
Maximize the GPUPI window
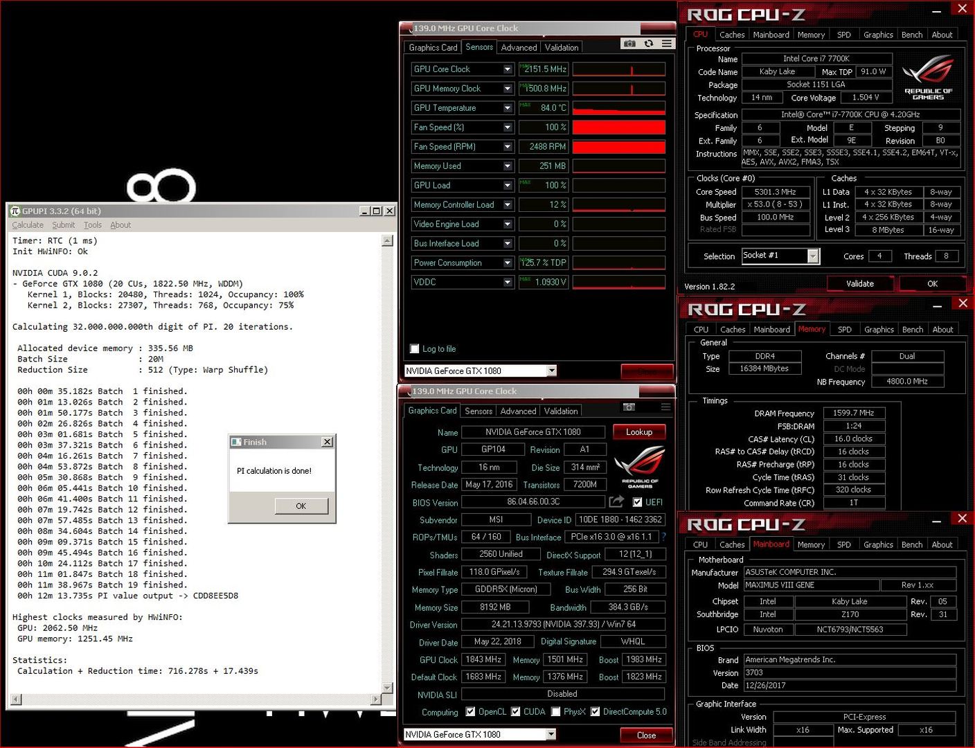point(377,211)
